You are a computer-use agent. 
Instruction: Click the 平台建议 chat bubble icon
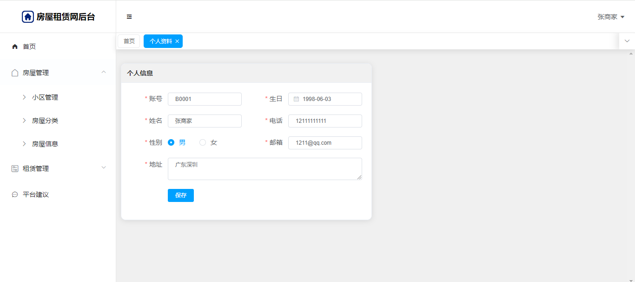pos(15,195)
